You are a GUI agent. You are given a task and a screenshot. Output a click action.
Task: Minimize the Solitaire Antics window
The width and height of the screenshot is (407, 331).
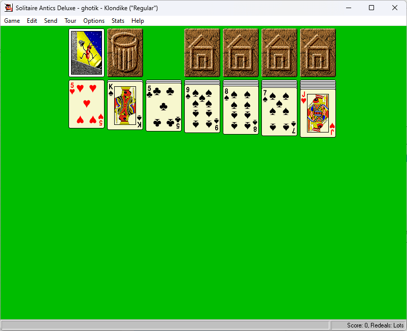click(x=349, y=8)
